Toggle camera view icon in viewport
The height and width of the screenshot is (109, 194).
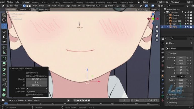[x=157, y=36]
